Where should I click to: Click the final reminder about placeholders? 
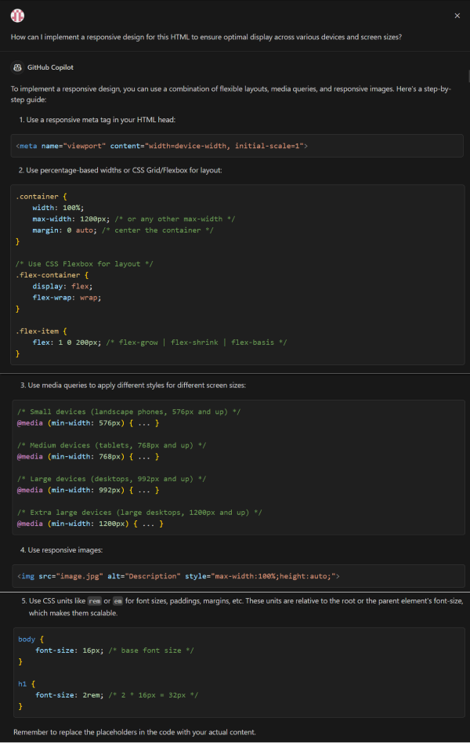pyautogui.click(x=134, y=732)
